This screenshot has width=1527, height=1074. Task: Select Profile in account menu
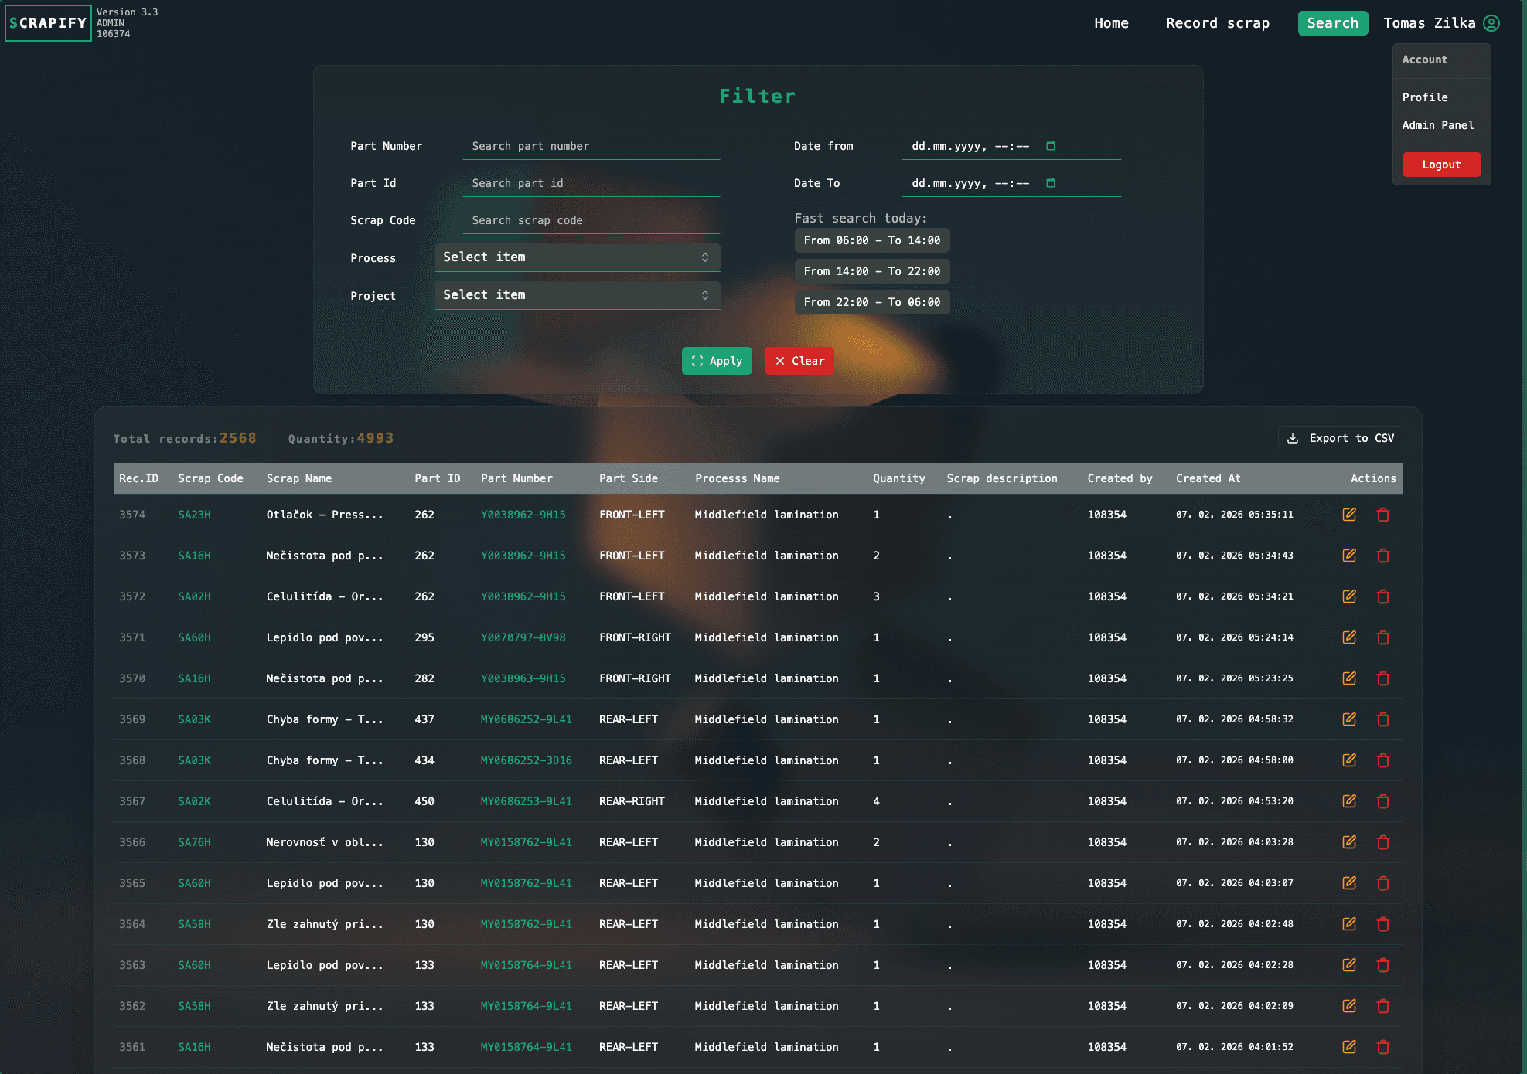1424,97
